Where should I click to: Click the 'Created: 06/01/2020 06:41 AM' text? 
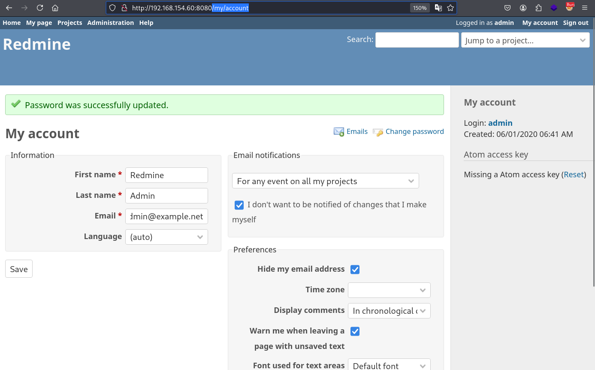point(518,134)
